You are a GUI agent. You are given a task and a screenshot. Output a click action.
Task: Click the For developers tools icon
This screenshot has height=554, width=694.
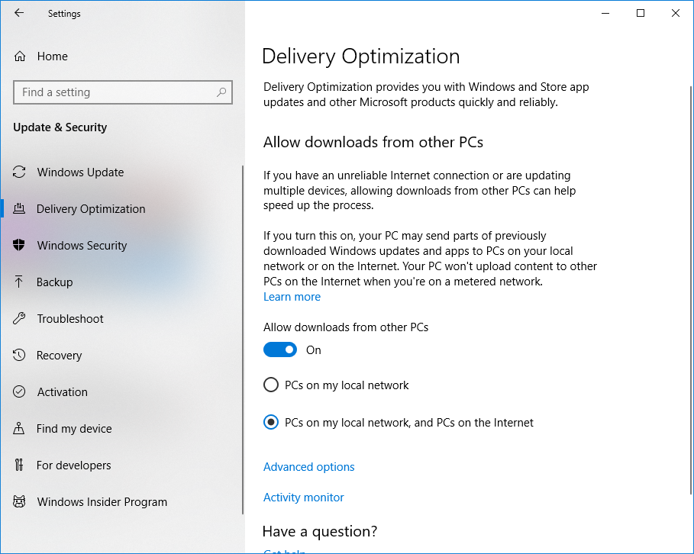(x=18, y=465)
